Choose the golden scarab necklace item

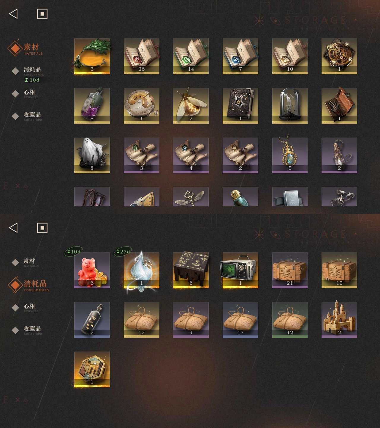pos(290,155)
